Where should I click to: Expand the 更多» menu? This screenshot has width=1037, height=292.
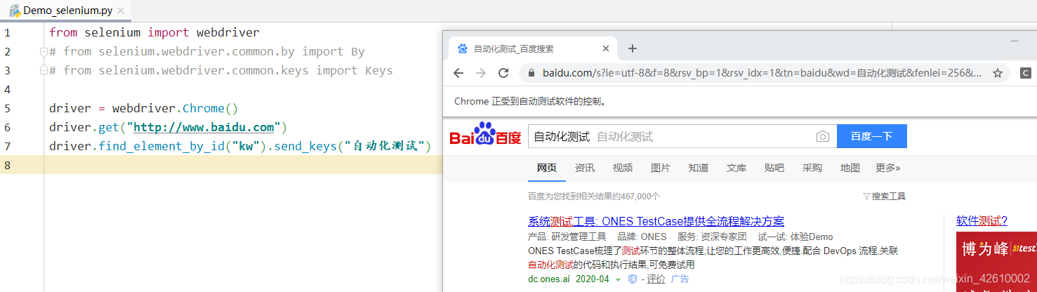[x=888, y=168]
